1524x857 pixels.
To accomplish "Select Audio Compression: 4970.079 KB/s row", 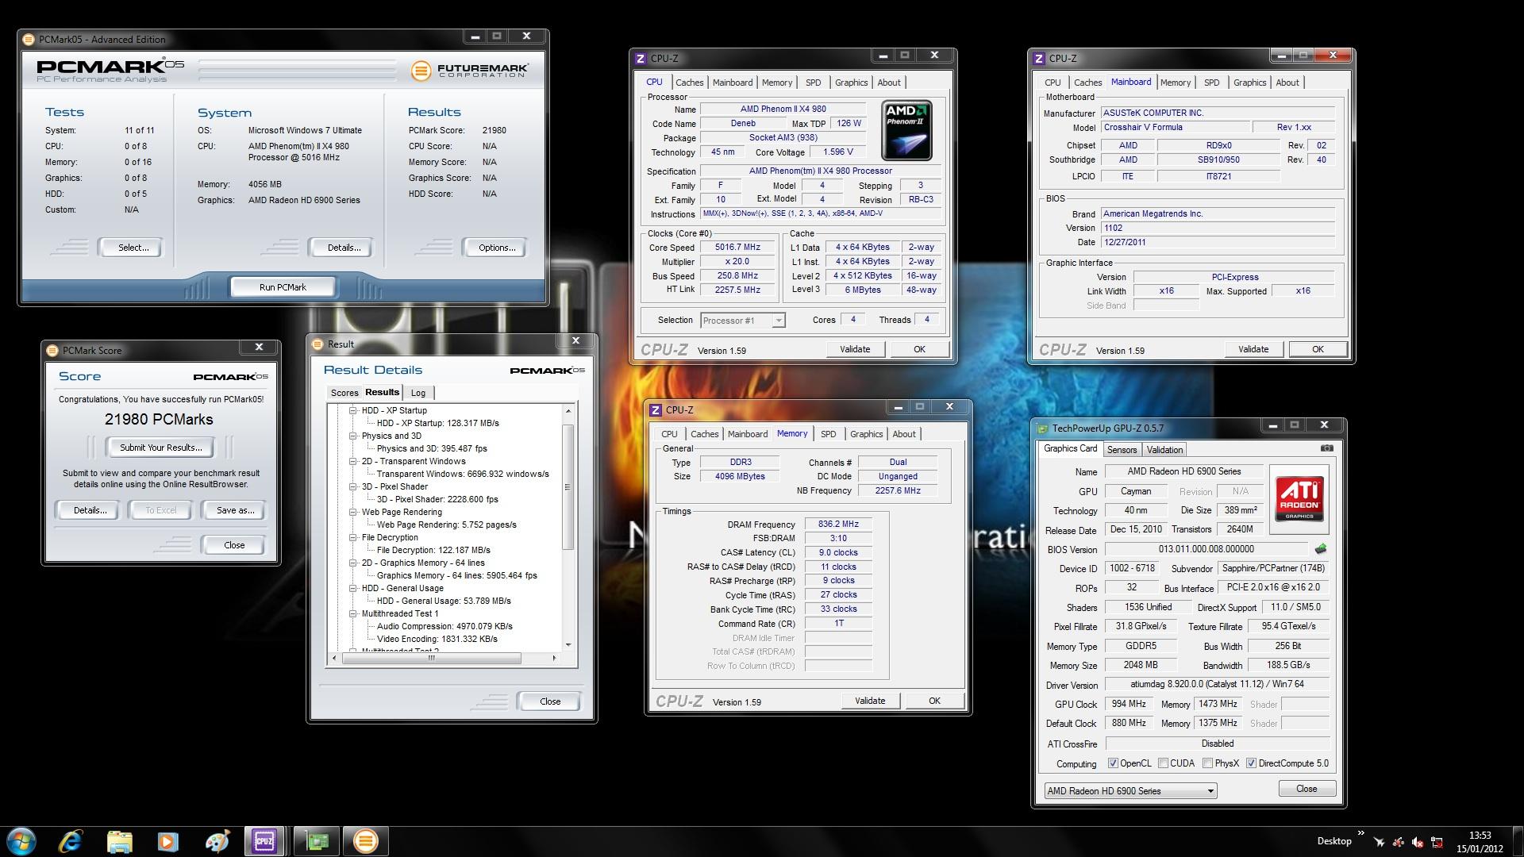I will [x=444, y=626].
